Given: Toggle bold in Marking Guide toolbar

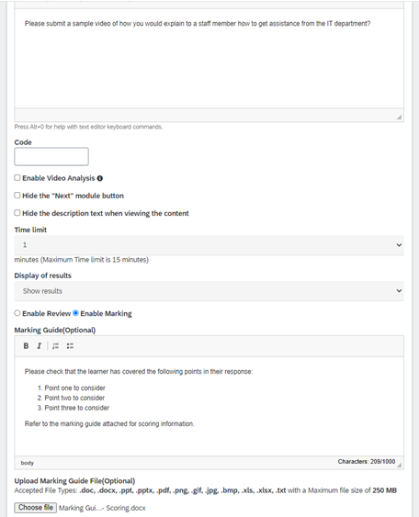Looking at the screenshot, I should (26, 346).
